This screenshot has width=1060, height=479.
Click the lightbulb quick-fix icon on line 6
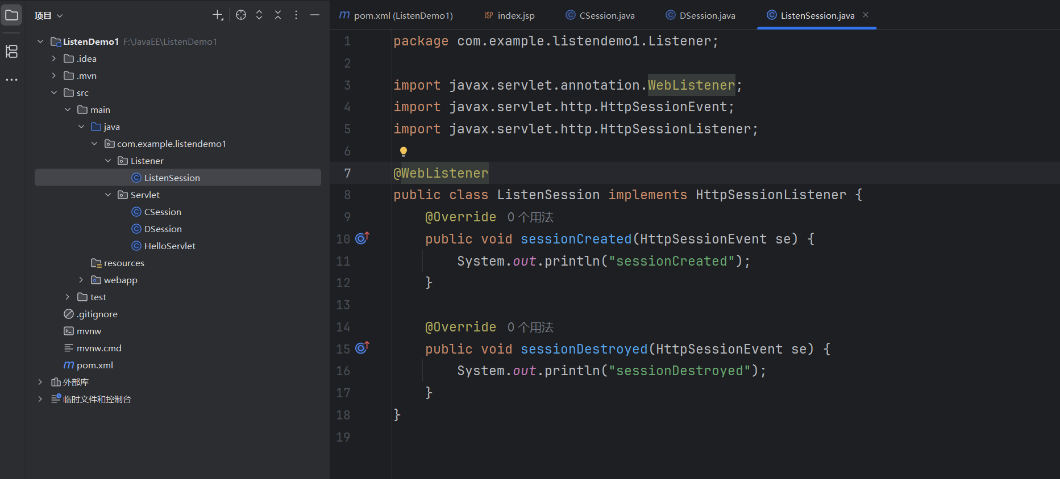[404, 152]
